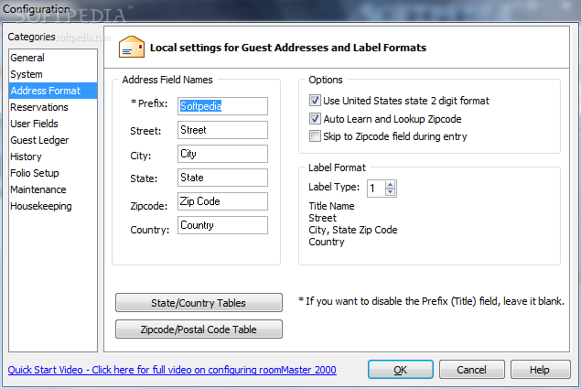The height and width of the screenshot is (389, 581).
Task: Increase Label Type with the up arrow
Action: [x=390, y=184]
